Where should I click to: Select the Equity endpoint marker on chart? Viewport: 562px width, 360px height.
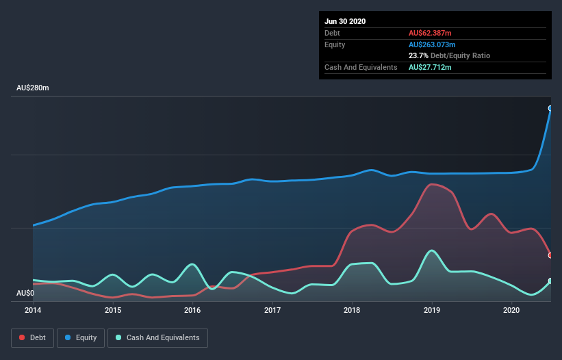[x=550, y=108]
